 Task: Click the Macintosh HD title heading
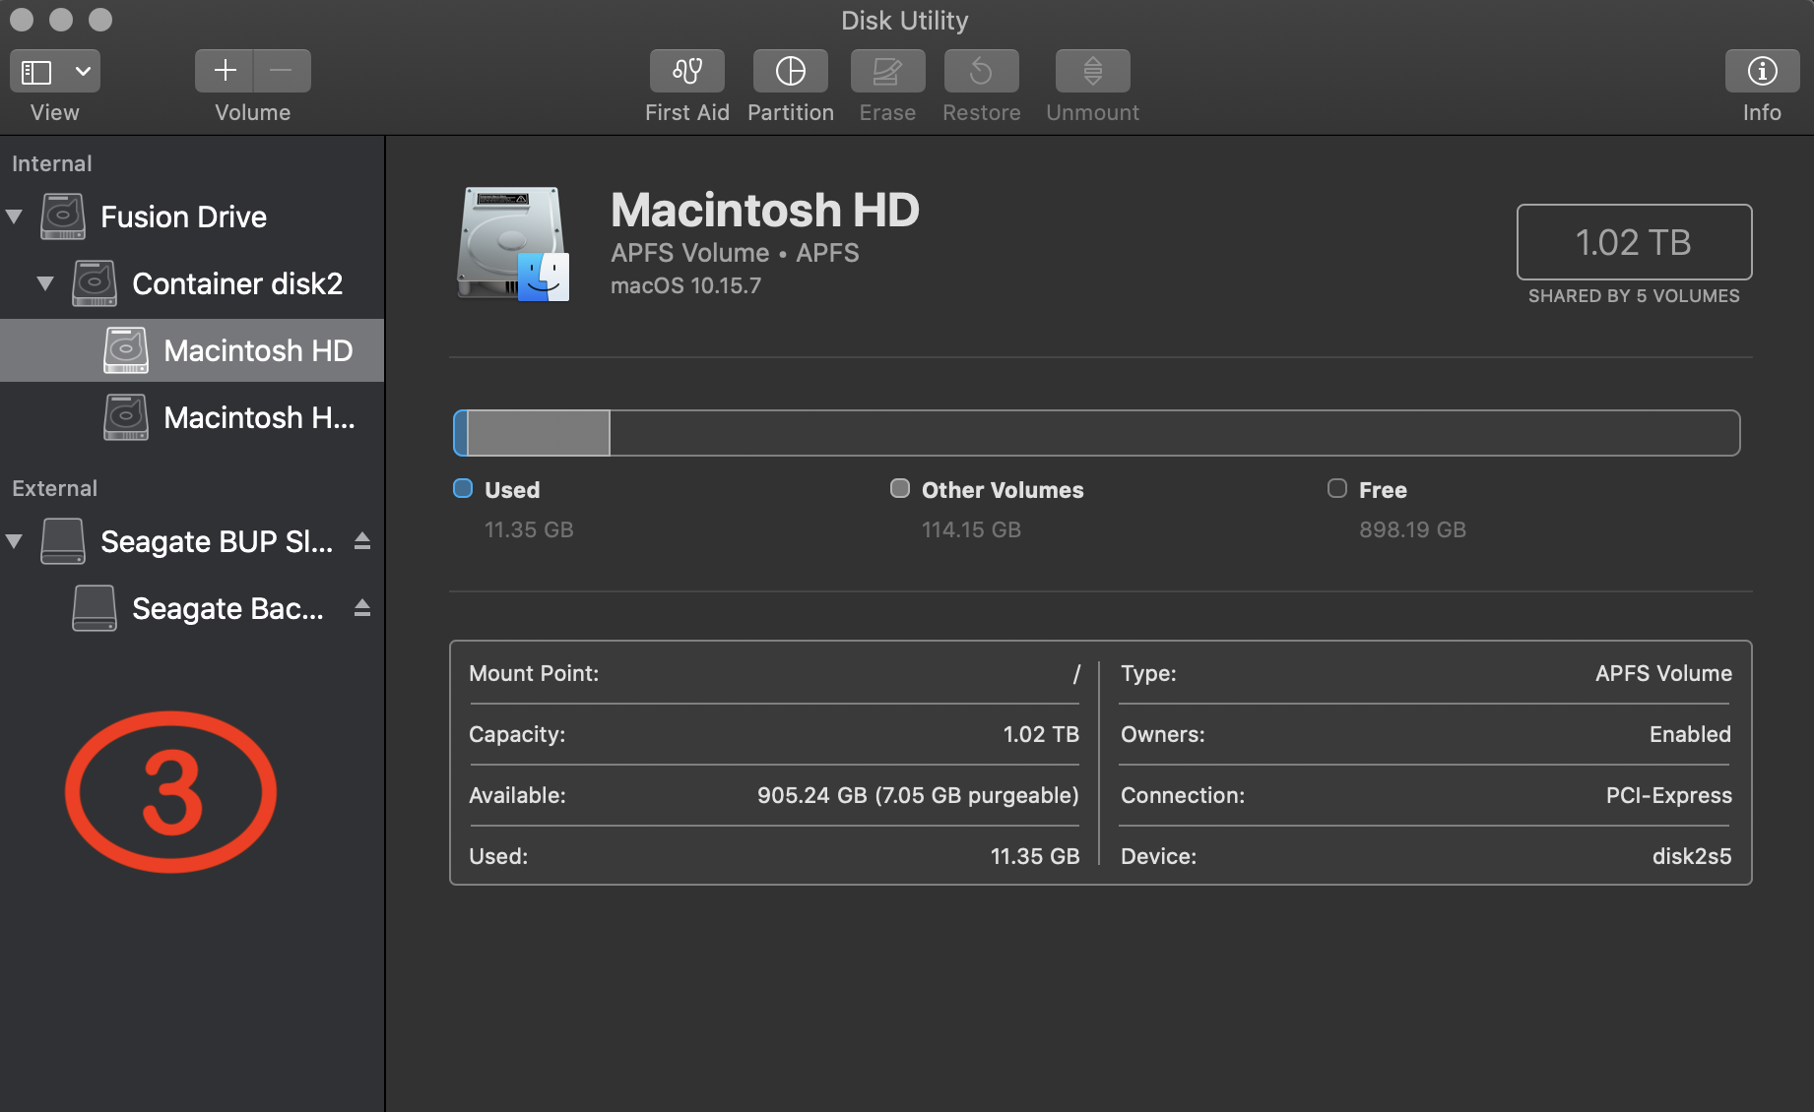pyautogui.click(x=765, y=210)
